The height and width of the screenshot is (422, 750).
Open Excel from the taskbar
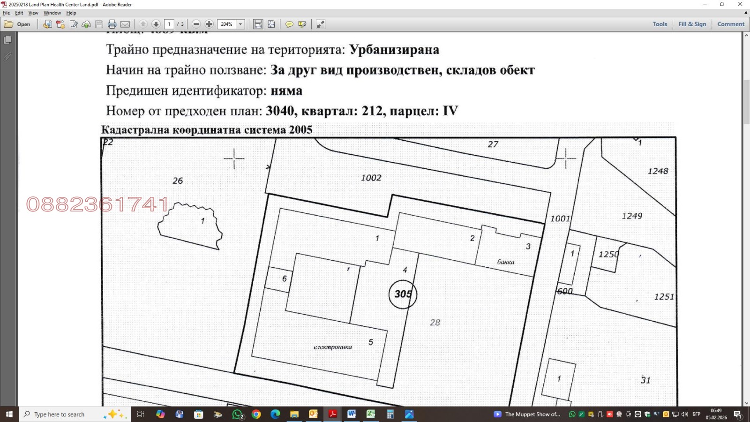click(x=371, y=414)
